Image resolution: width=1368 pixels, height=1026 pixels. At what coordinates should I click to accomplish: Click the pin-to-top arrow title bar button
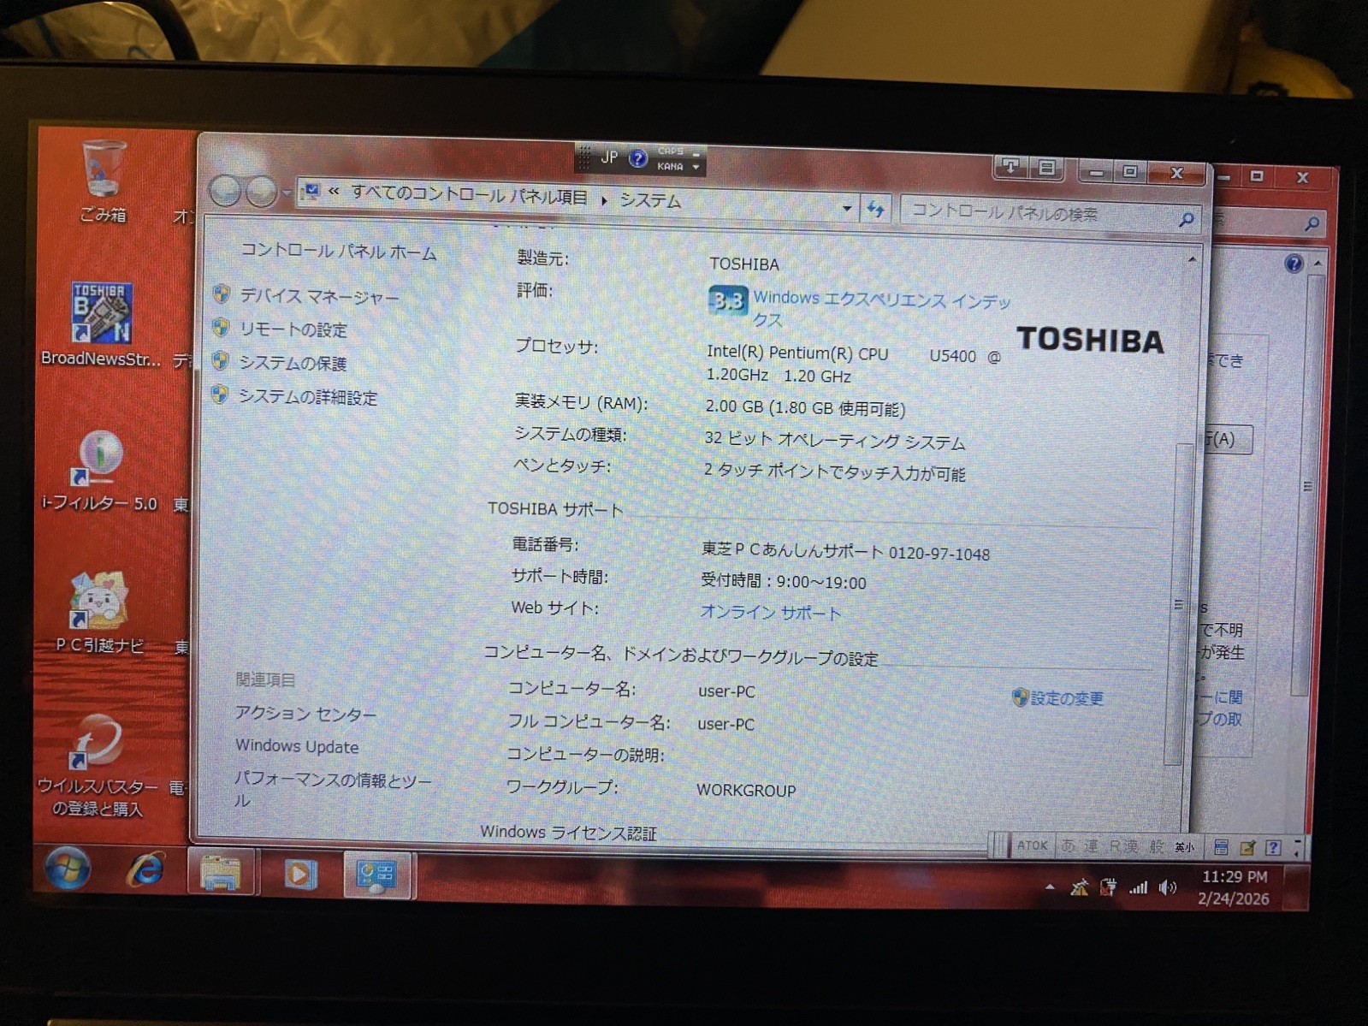tap(1010, 167)
